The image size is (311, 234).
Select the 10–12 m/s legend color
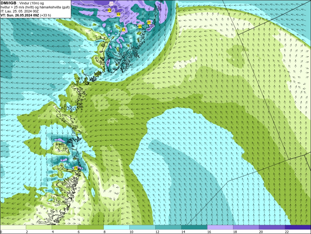tap(142, 227)
